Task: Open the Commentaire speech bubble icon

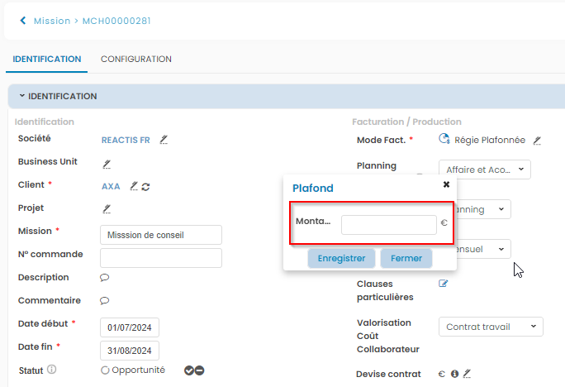Action: [105, 301]
